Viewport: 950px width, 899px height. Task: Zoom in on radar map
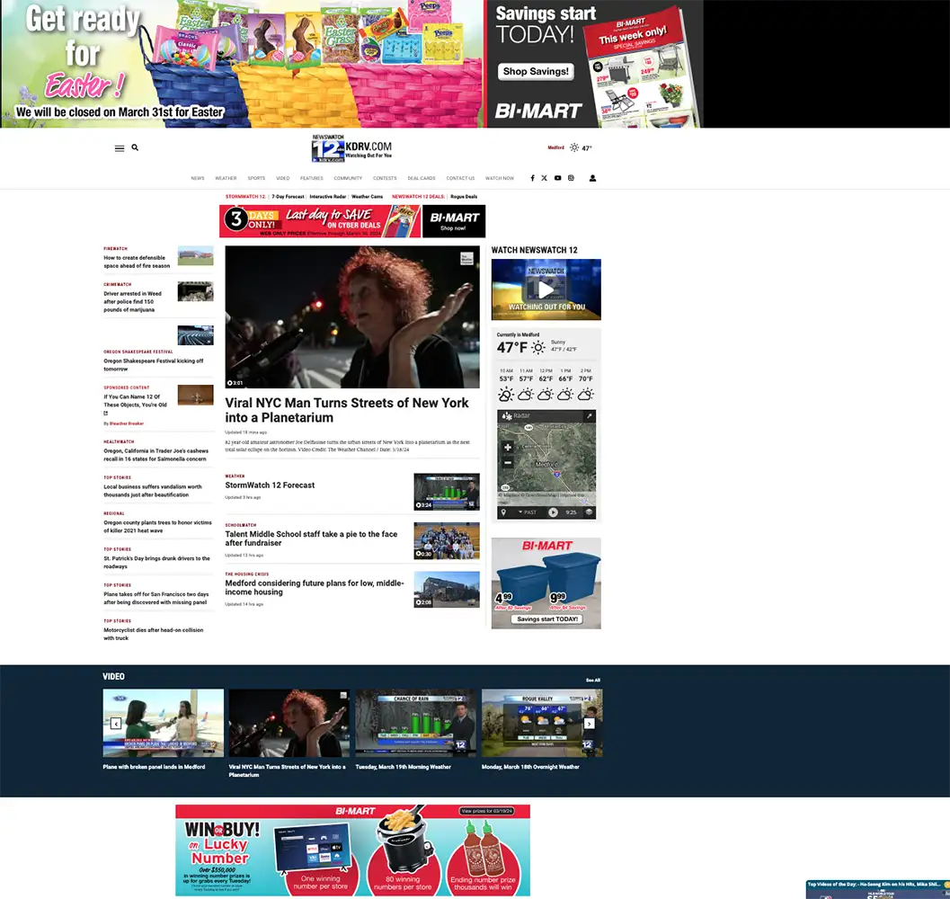point(508,448)
